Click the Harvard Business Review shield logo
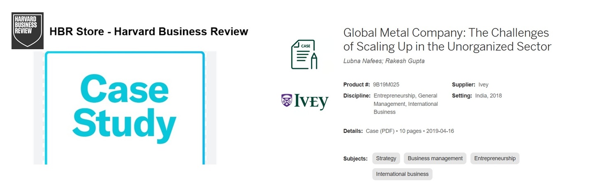Viewport: 596px width, 185px height. [28, 31]
